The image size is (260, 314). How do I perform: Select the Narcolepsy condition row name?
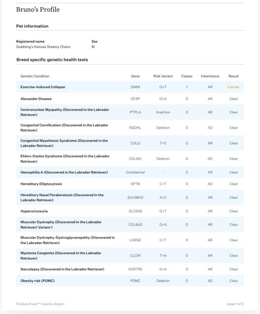62,269
